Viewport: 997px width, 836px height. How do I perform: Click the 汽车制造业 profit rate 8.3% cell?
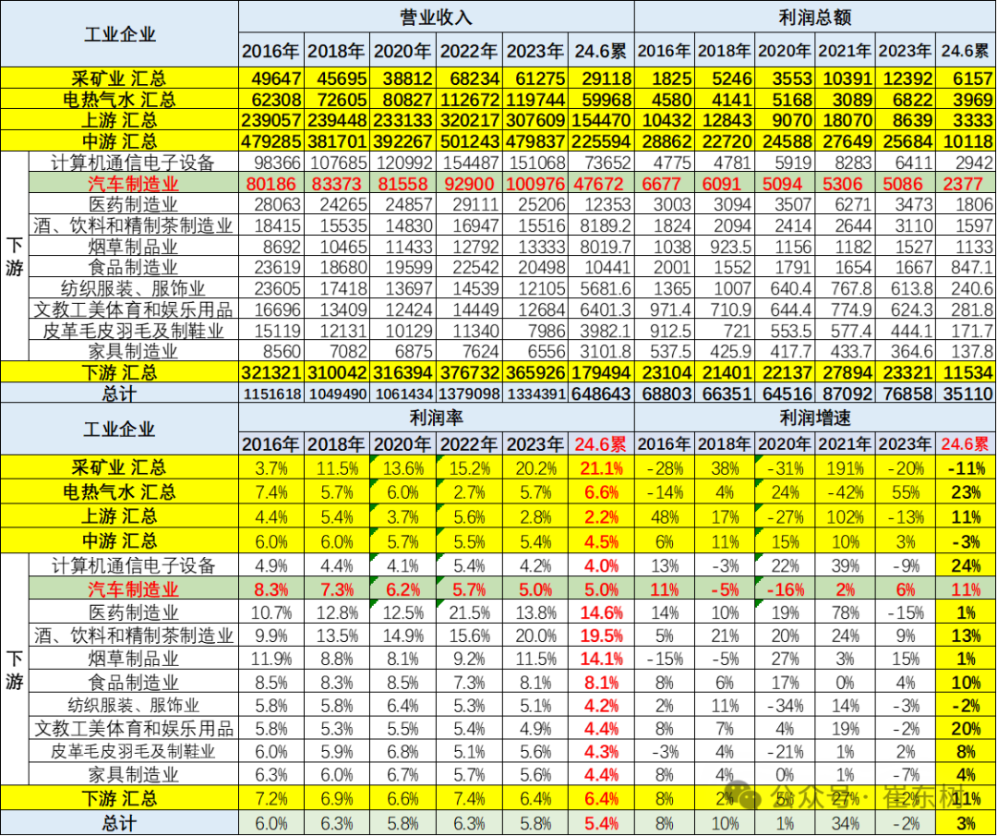point(271,589)
